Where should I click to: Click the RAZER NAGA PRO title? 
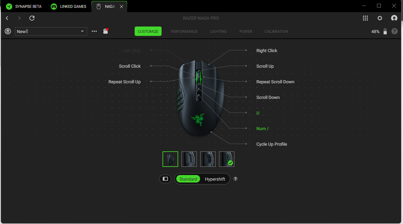coord(201,18)
